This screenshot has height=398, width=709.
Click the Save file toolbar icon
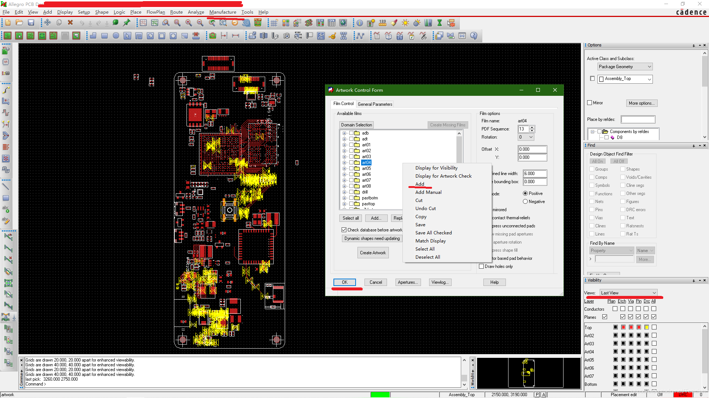point(31,23)
